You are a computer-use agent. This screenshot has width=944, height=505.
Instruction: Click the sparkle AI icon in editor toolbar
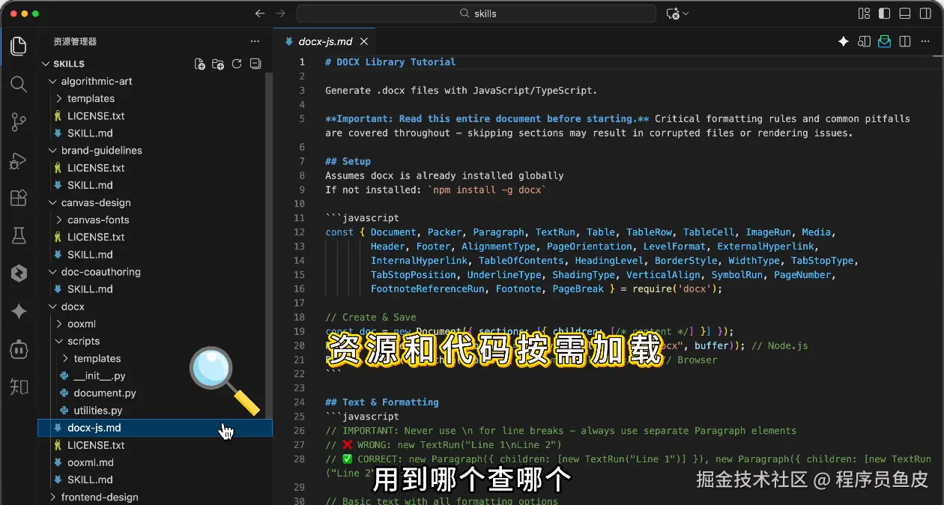844,41
